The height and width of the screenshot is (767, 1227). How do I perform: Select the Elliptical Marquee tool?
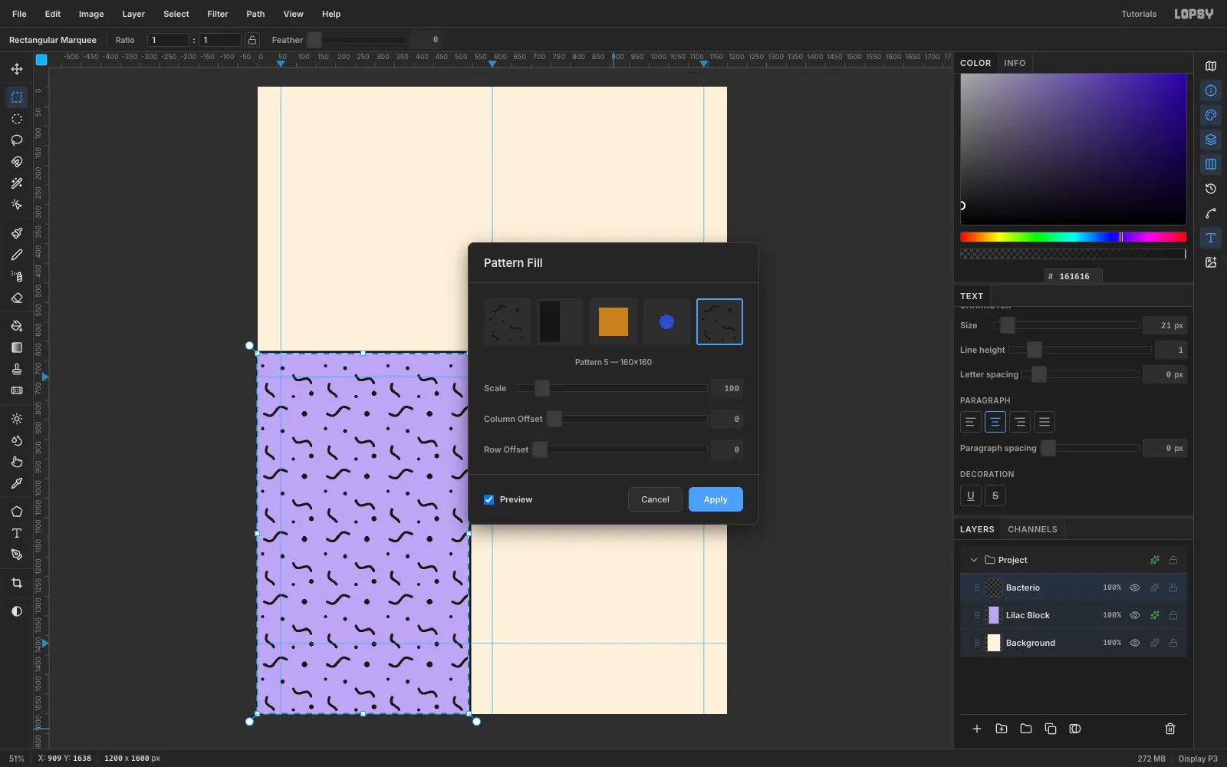coord(17,119)
